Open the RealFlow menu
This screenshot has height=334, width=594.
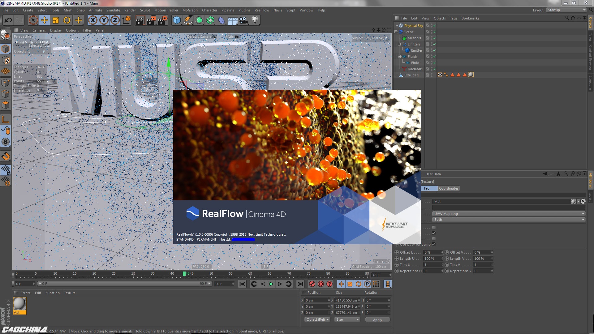(x=262, y=10)
